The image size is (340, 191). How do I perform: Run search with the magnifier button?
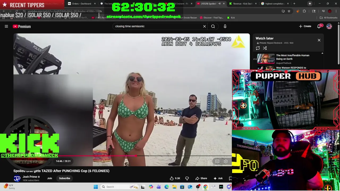[213, 26]
